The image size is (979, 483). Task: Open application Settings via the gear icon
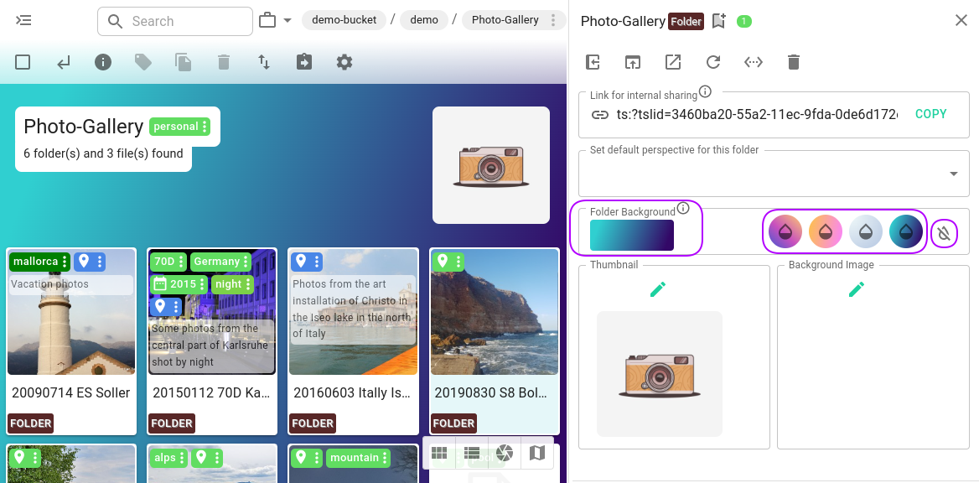pyautogui.click(x=344, y=62)
